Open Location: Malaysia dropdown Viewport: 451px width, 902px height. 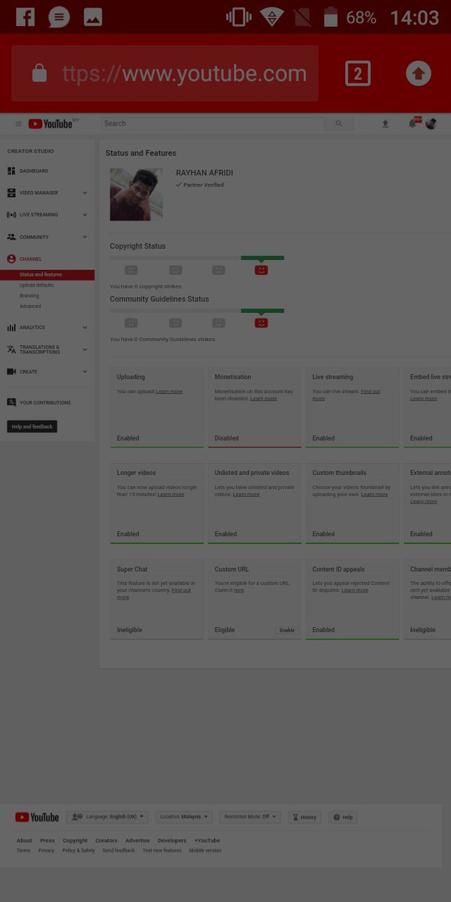click(x=184, y=817)
